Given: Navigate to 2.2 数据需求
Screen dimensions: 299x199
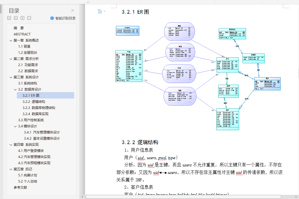Looking at the screenshot, I should point(28,71).
